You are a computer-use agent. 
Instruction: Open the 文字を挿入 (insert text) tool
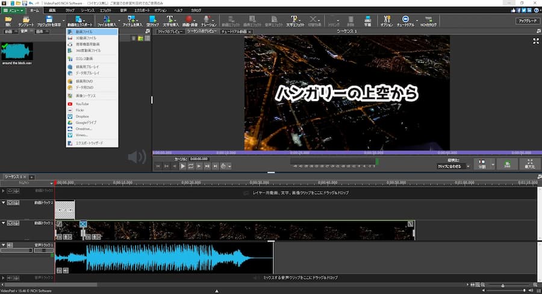pos(170,20)
